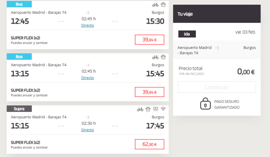Open the Directo link on the 15:15 trip
This screenshot has width=270, height=157.
pyautogui.click(x=88, y=130)
